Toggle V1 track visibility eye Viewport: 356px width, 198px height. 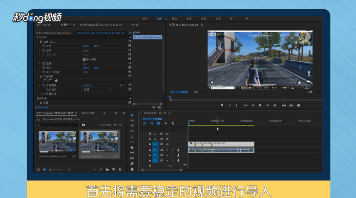pyautogui.click(x=167, y=144)
